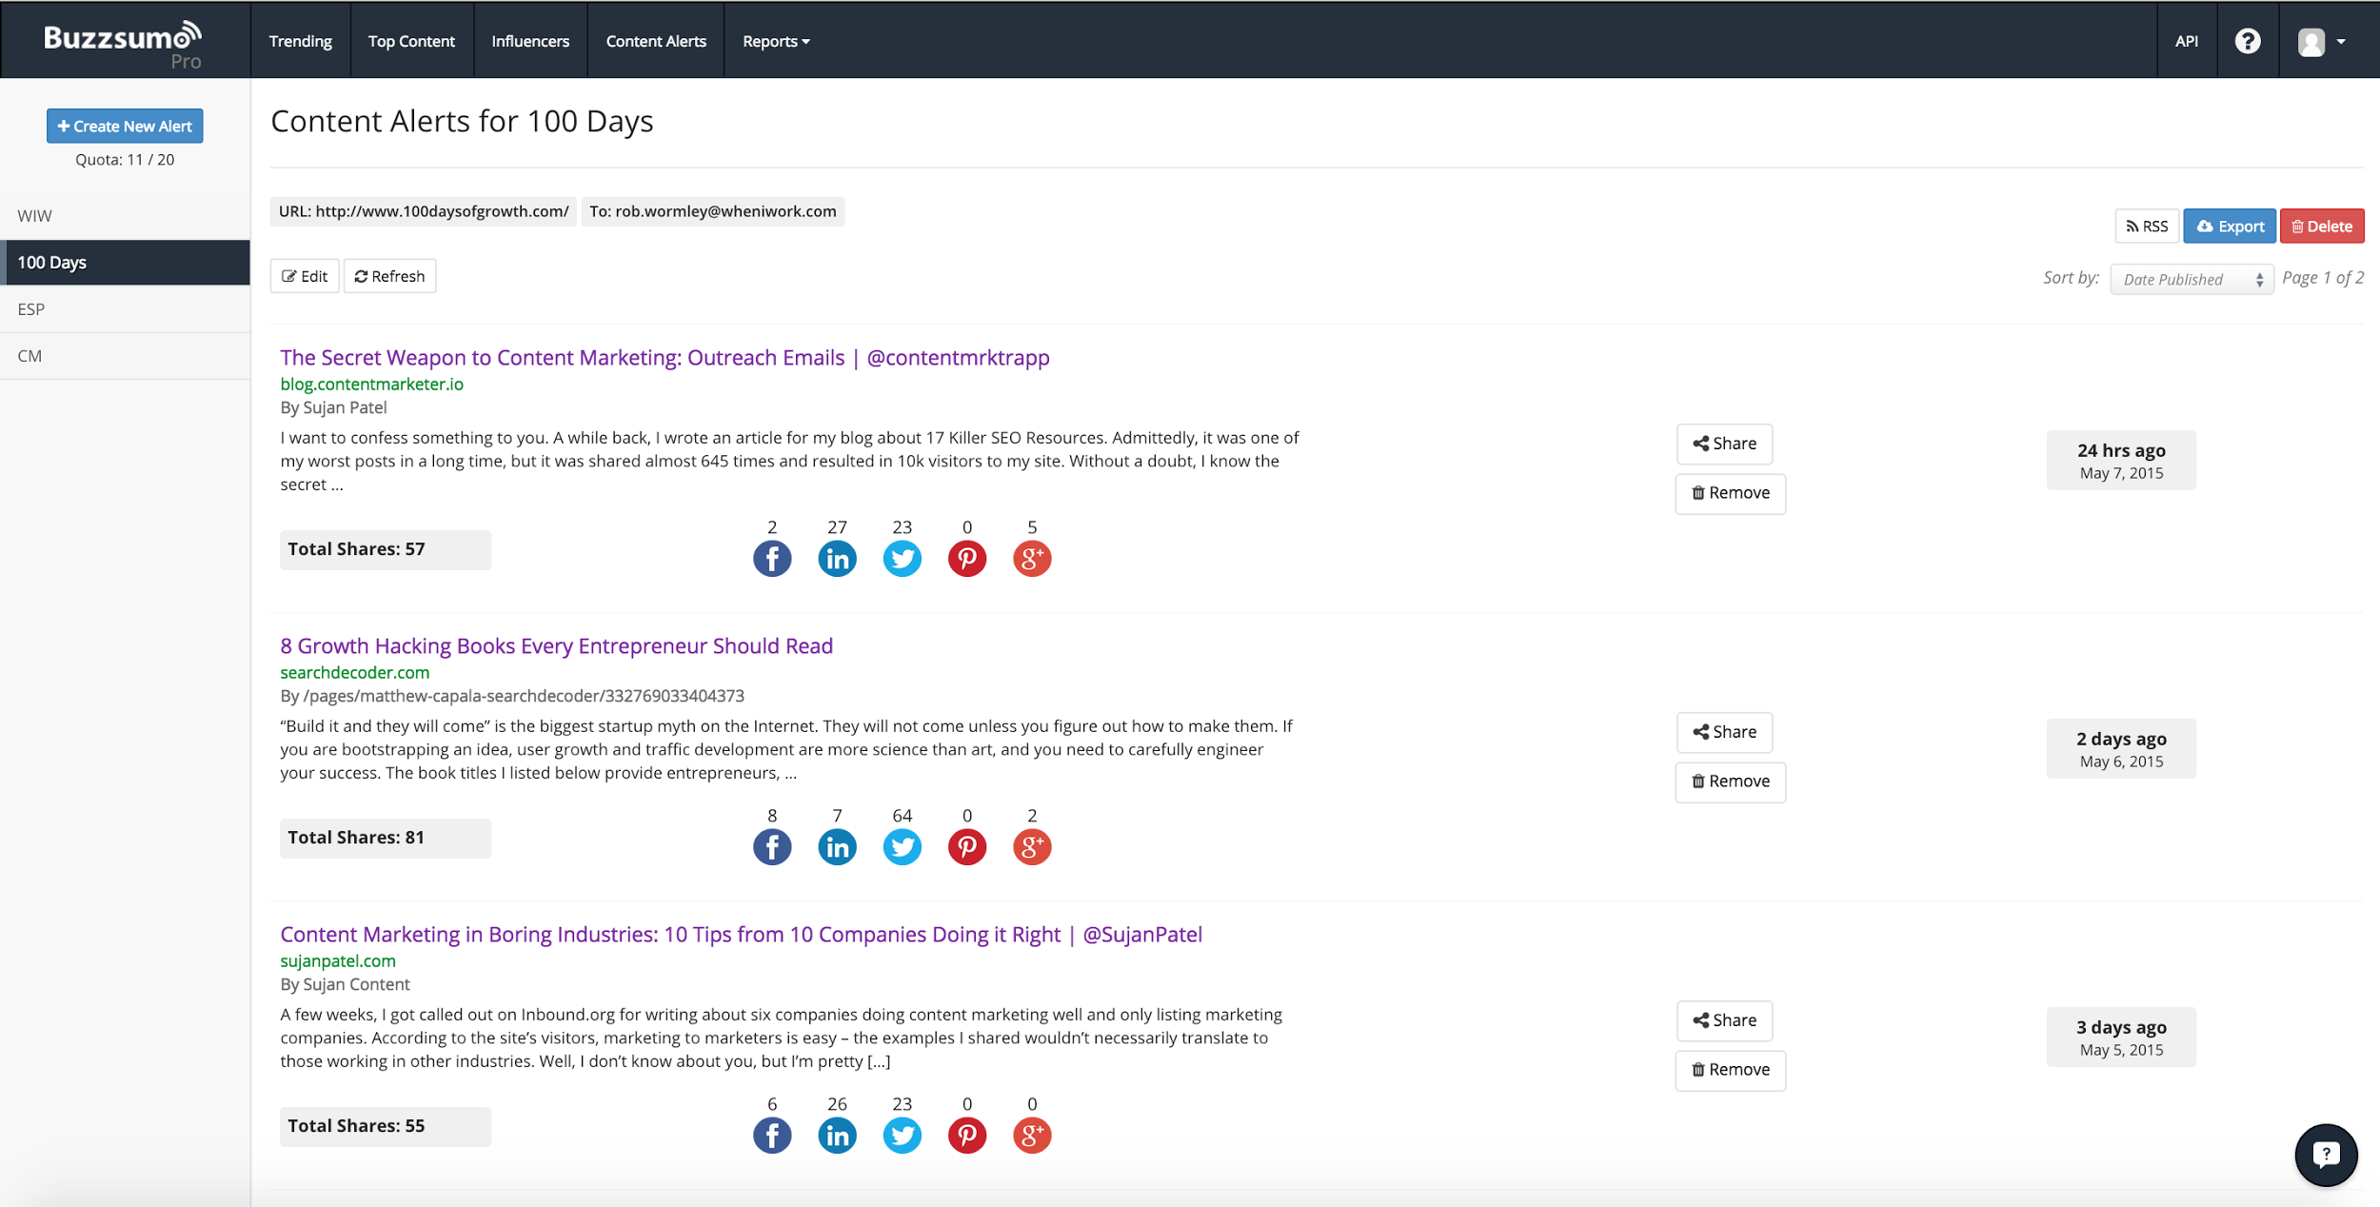Select the CM alert in sidebar
2380x1207 pixels.
(125, 356)
